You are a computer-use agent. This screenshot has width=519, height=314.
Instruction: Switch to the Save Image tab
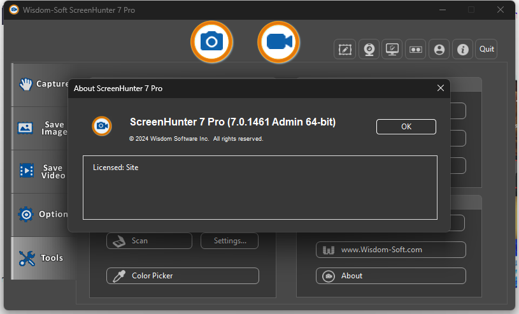point(39,128)
